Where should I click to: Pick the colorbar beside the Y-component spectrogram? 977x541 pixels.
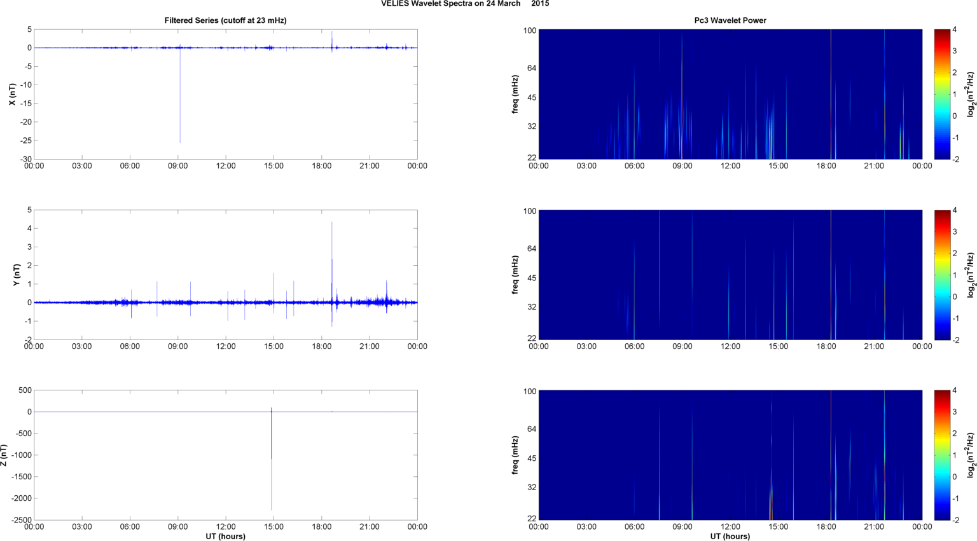coord(942,275)
